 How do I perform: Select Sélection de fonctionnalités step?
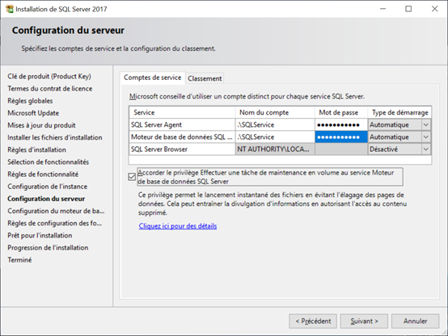tap(48, 162)
